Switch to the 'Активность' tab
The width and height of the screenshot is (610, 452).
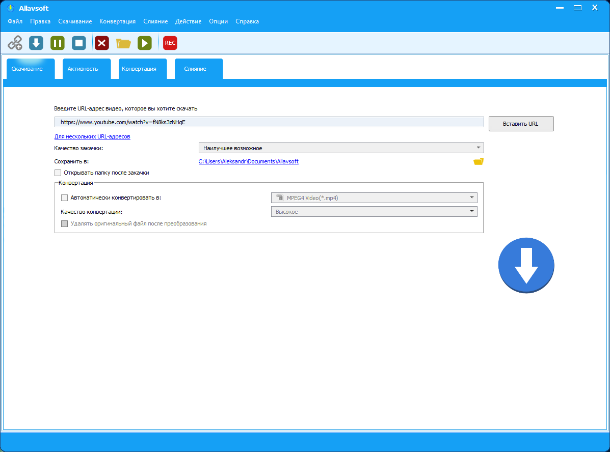(83, 69)
